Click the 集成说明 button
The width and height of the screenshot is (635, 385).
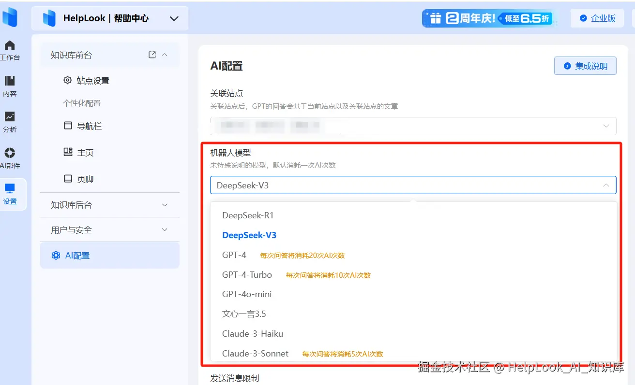tap(585, 66)
